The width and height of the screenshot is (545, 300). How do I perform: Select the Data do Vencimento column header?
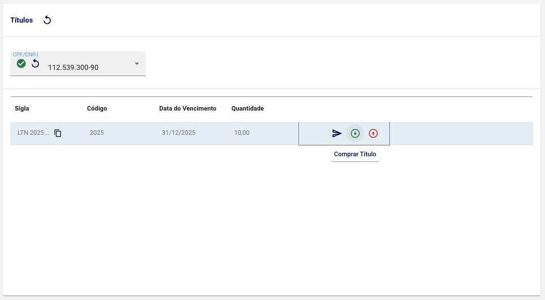pos(187,108)
